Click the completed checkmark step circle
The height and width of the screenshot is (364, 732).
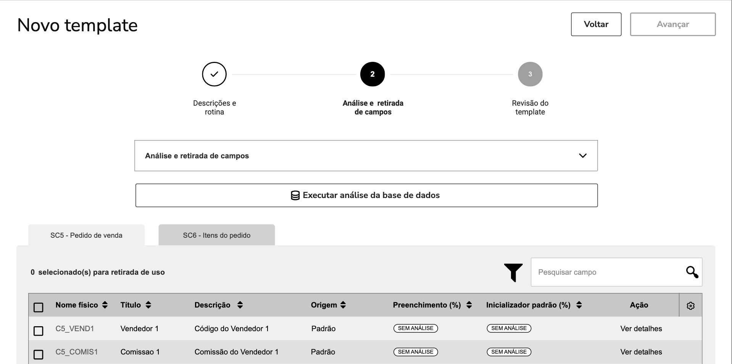[x=214, y=74]
